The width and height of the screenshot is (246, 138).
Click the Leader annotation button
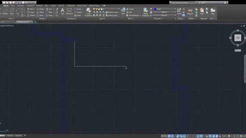[78, 12]
